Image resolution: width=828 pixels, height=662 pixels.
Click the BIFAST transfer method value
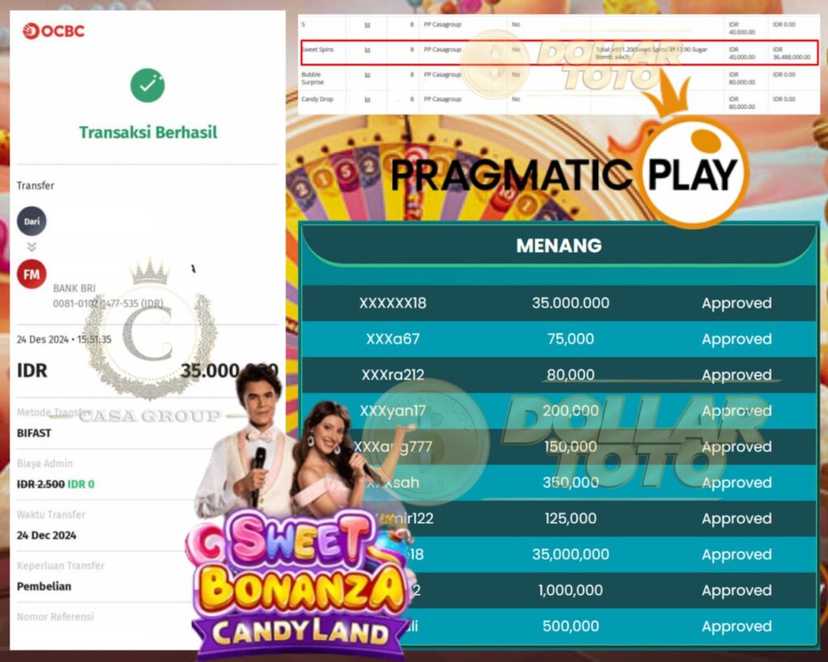34,433
